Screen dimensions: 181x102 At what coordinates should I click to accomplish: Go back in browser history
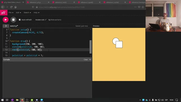click(3, 7)
